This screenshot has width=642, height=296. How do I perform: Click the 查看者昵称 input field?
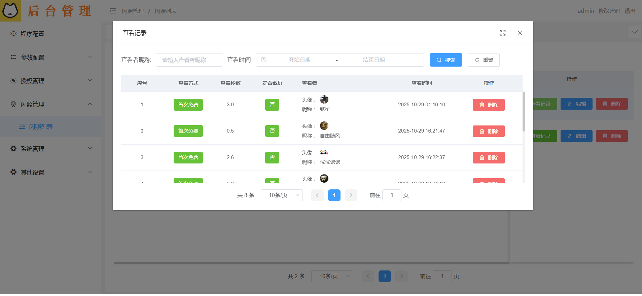point(189,60)
